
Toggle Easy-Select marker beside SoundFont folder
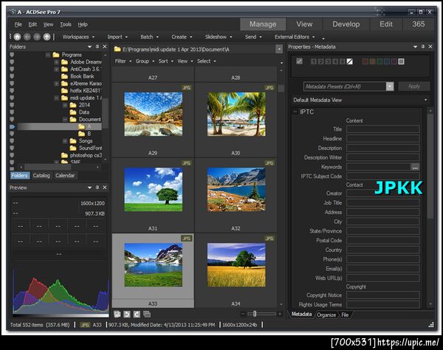12,148
